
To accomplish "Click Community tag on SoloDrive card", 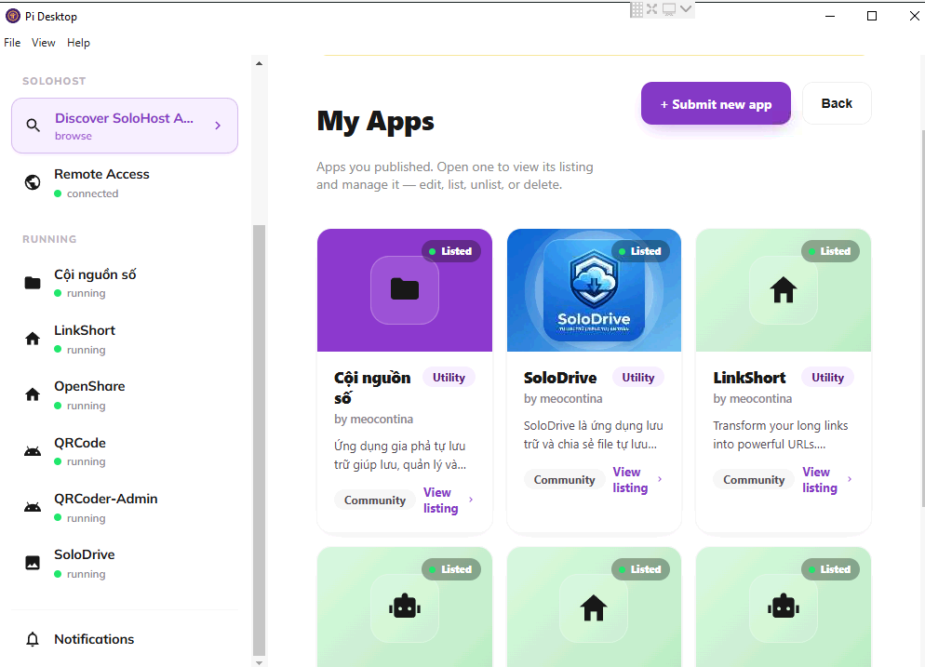I will pyautogui.click(x=564, y=479).
